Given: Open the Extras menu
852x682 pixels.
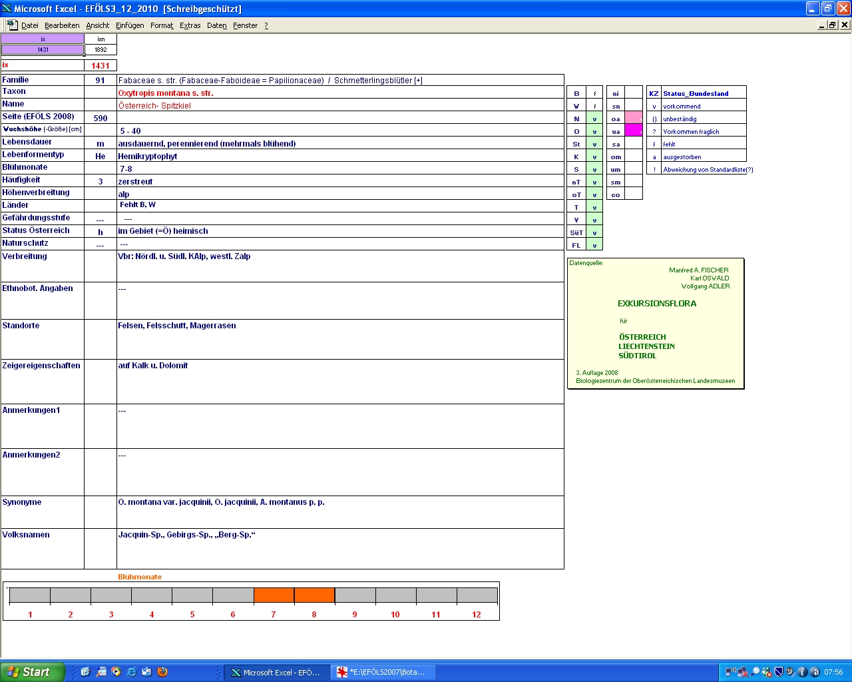Looking at the screenshot, I should point(190,25).
